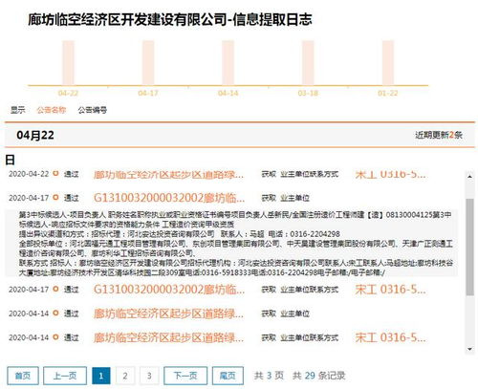Viewport: 478px width, 389px height.
Task: Click the 04-17 bar in chart
Action: pyautogui.click(x=148, y=63)
